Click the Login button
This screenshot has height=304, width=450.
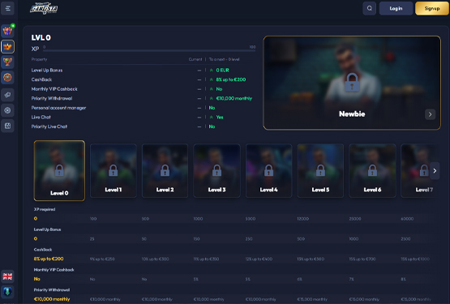(396, 8)
